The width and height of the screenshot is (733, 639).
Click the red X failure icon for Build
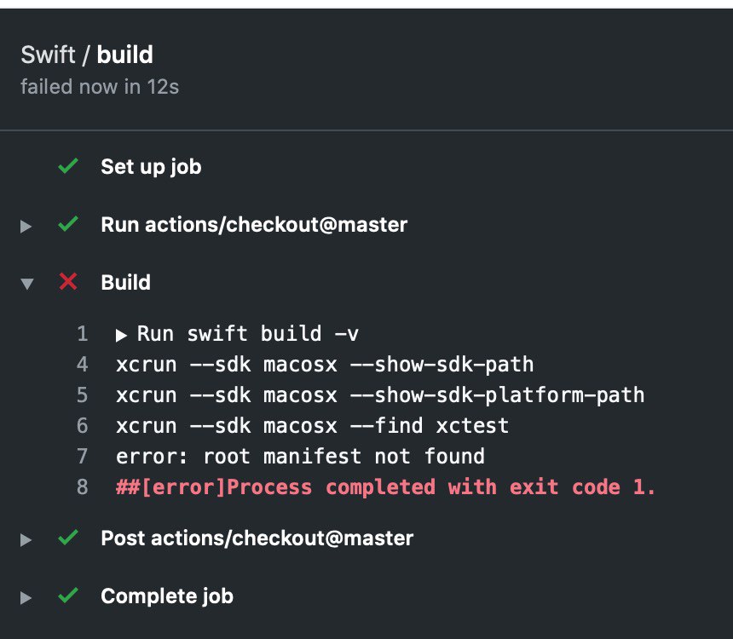click(x=68, y=281)
